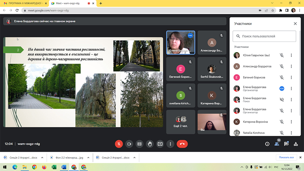
Task: Open the share page icon in address bar
Action: pos(266,10)
